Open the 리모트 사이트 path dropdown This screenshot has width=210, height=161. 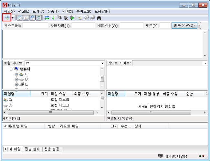pos(205,63)
